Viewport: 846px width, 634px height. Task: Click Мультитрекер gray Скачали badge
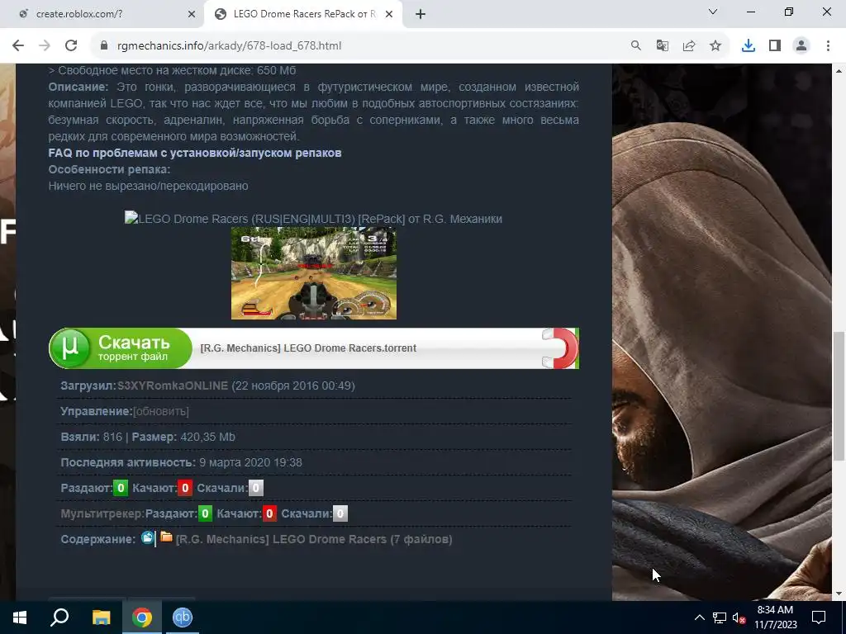pos(340,513)
